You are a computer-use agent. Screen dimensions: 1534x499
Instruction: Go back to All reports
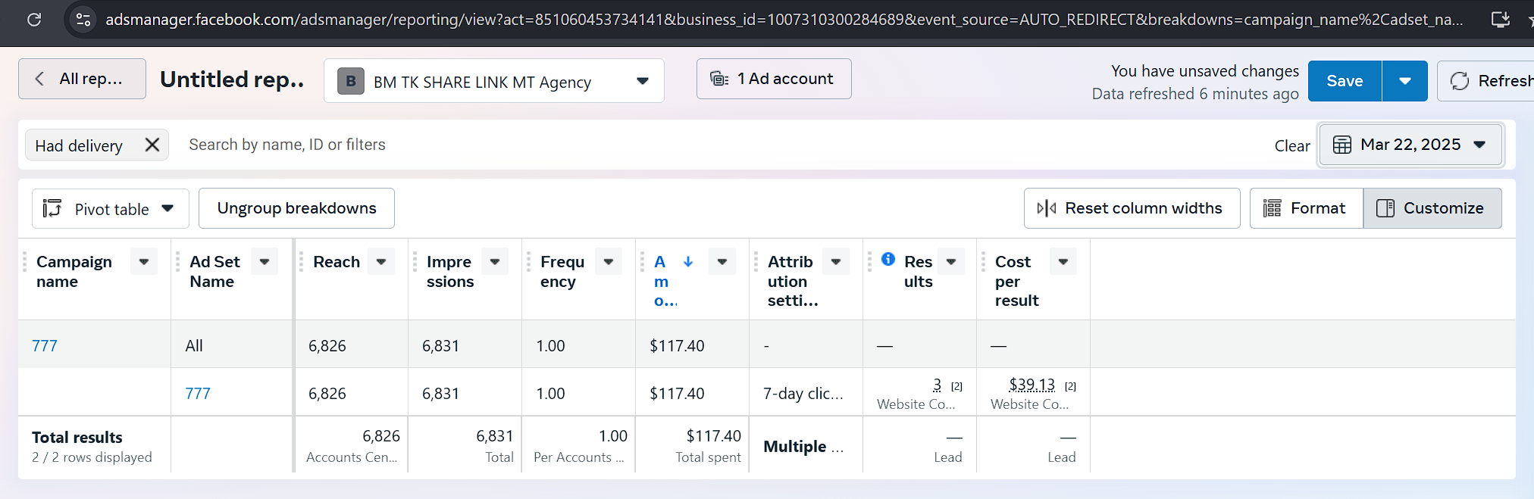82,79
